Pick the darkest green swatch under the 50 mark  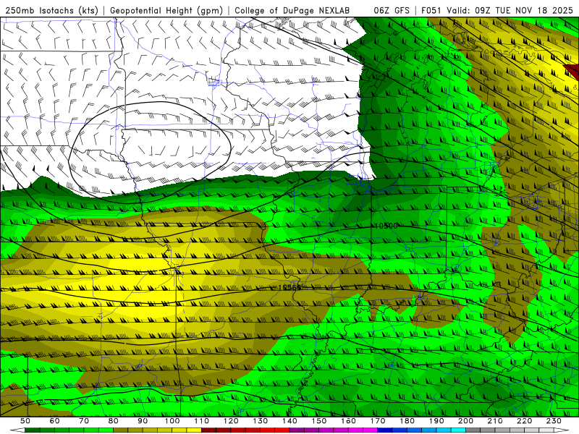32,430
